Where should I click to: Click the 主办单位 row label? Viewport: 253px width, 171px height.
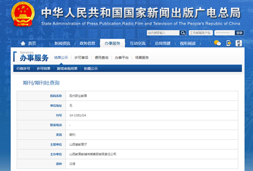tap(56, 154)
